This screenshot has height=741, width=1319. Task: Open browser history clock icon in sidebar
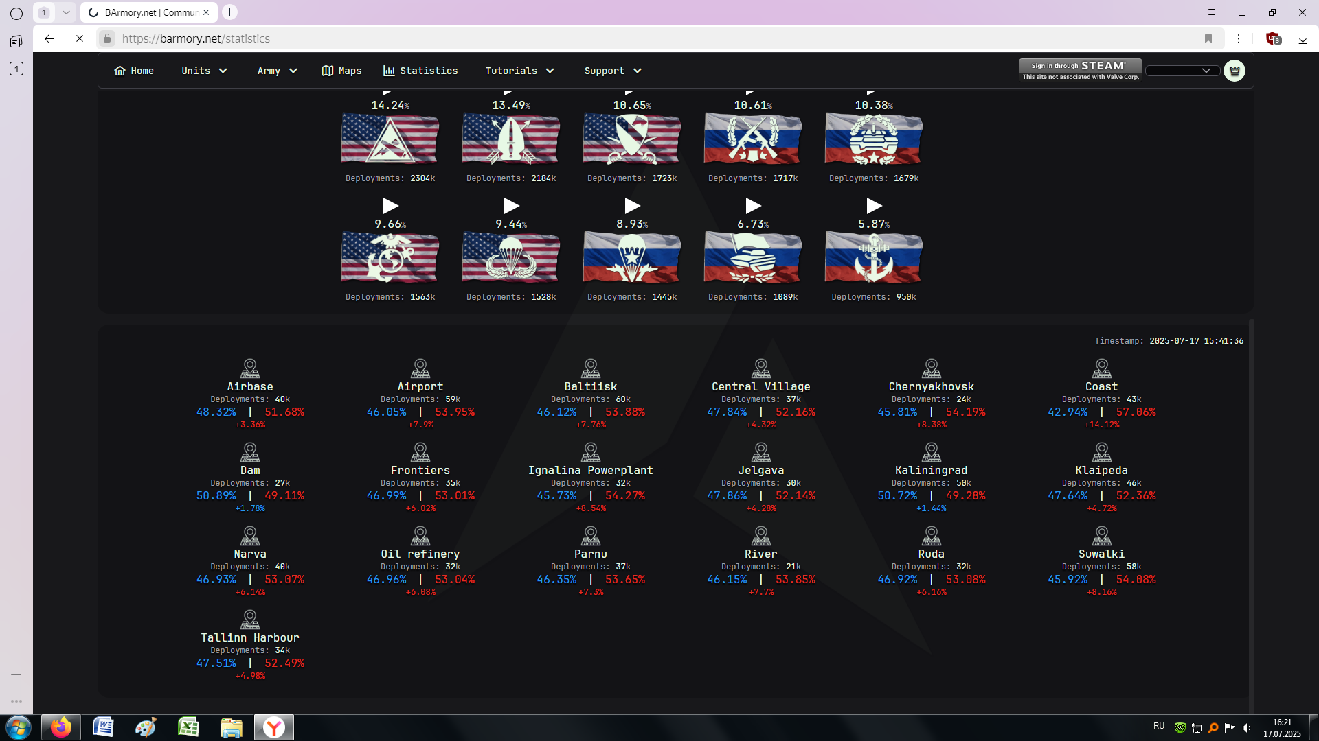click(x=16, y=13)
